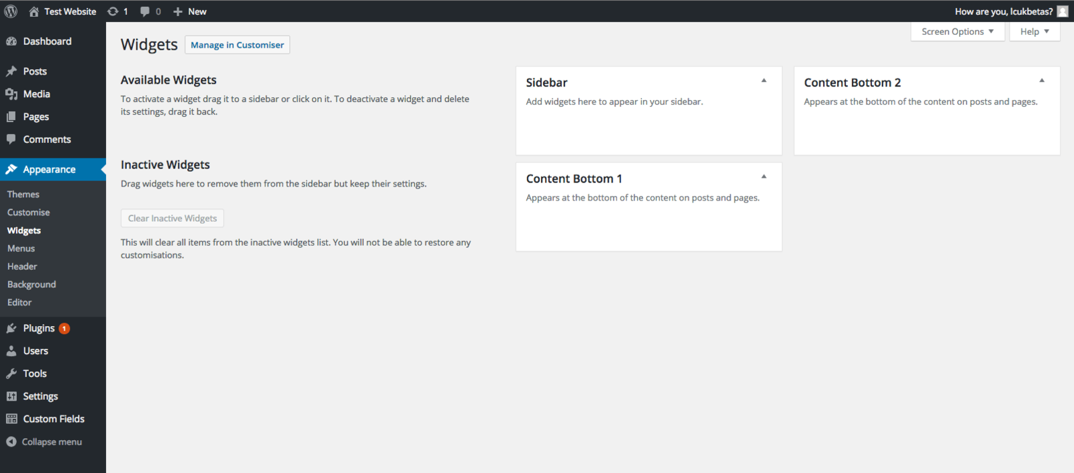Click the Comments speech bubble sidebar icon
This screenshot has height=473, width=1074.
pyautogui.click(x=11, y=140)
